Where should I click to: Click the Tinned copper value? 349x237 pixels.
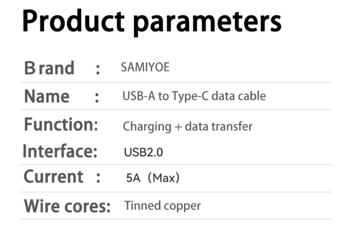click(162, 206)
